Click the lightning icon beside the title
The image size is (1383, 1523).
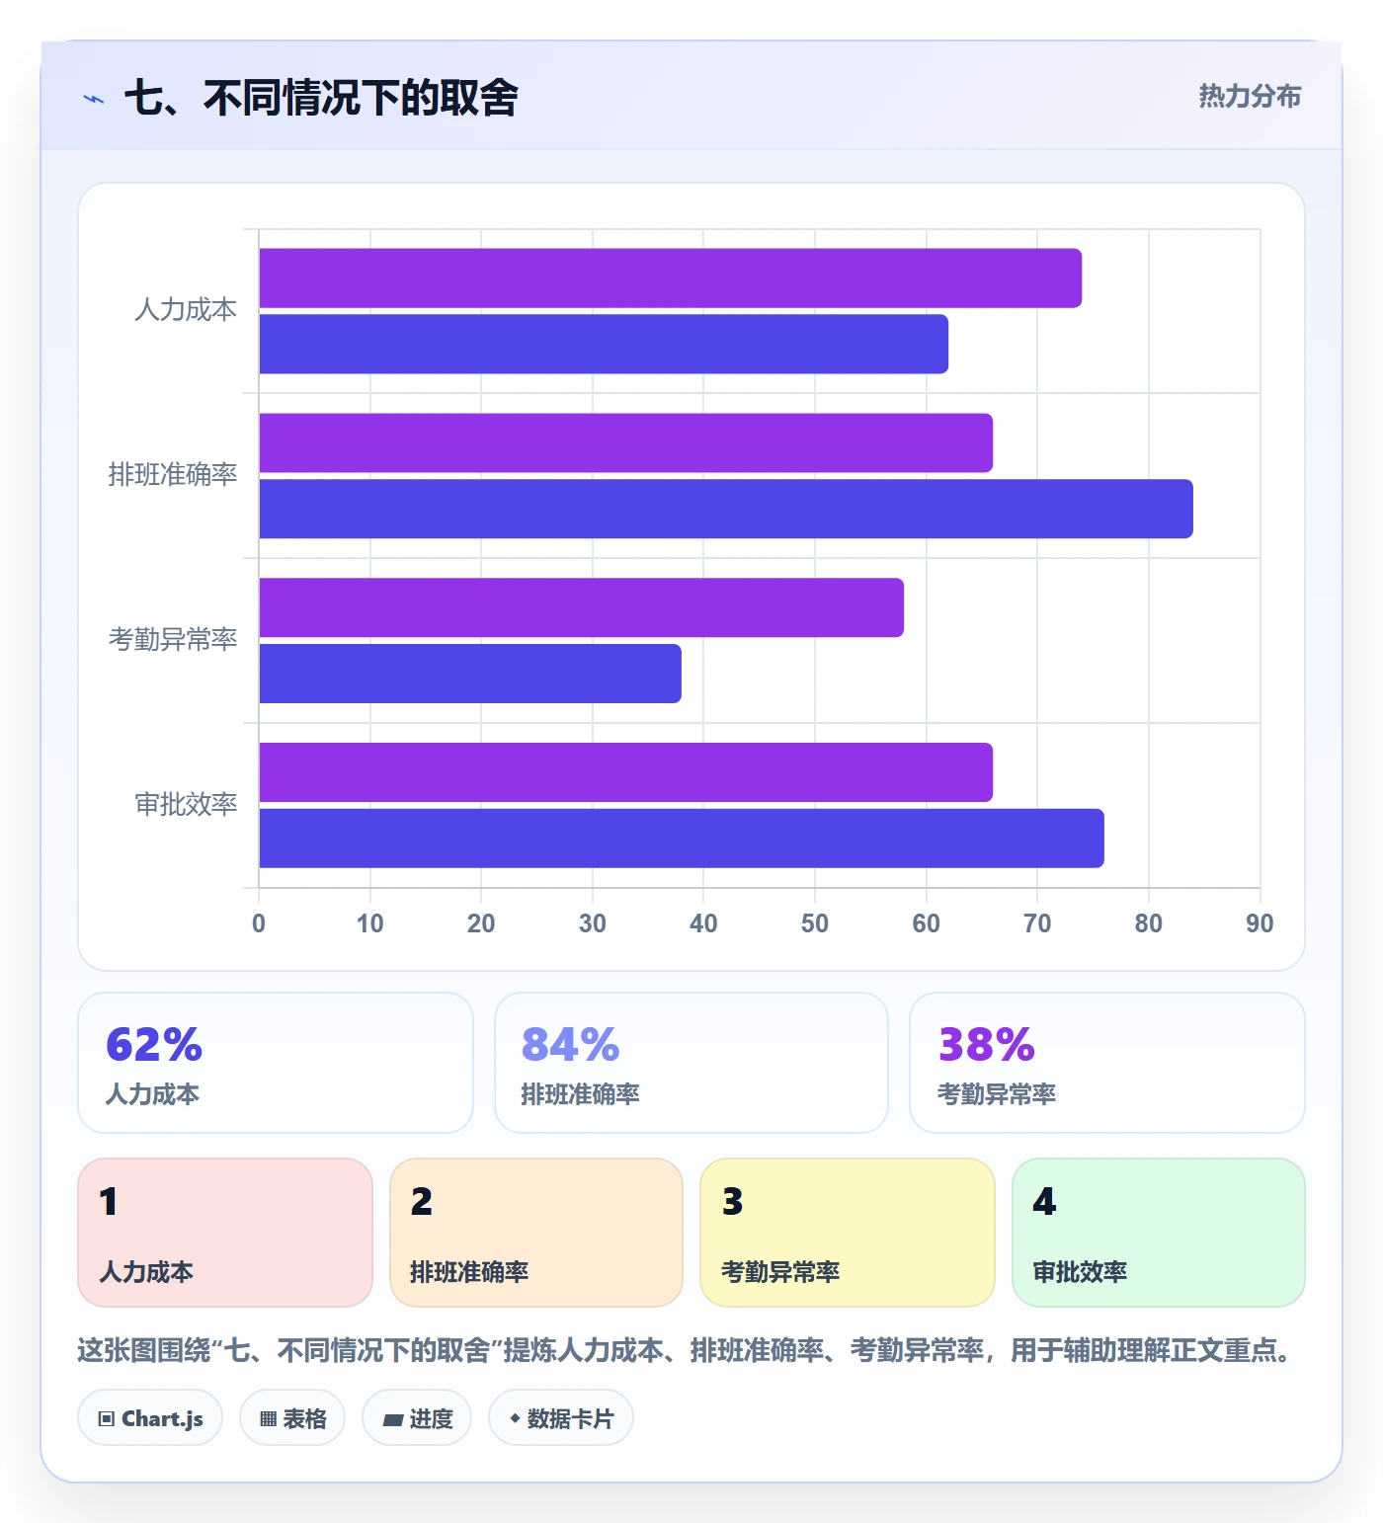coord(94,99)
